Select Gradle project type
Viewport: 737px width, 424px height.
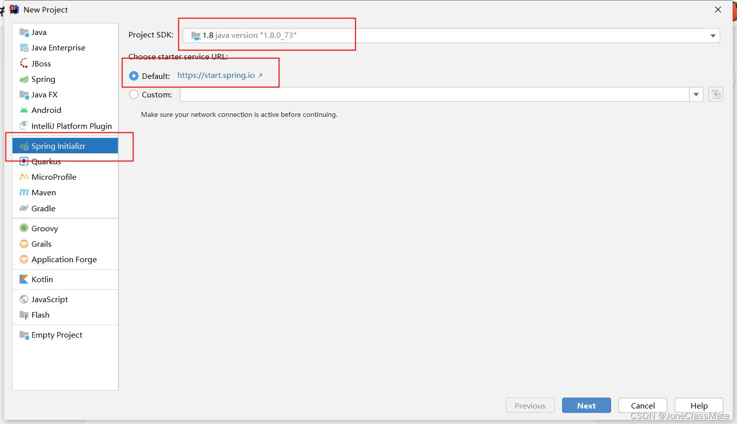[65, 208]
